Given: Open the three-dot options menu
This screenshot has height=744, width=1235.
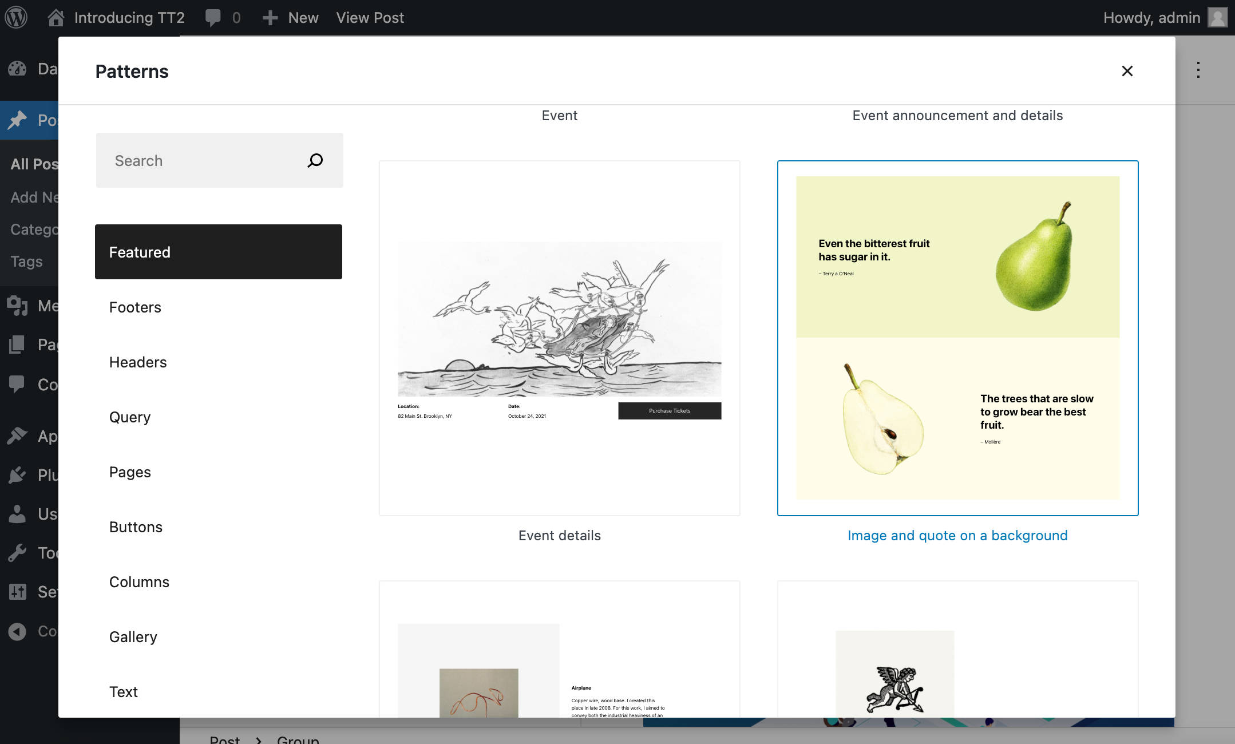Looking at the screenshot, I should click(x=1198, y=70).
